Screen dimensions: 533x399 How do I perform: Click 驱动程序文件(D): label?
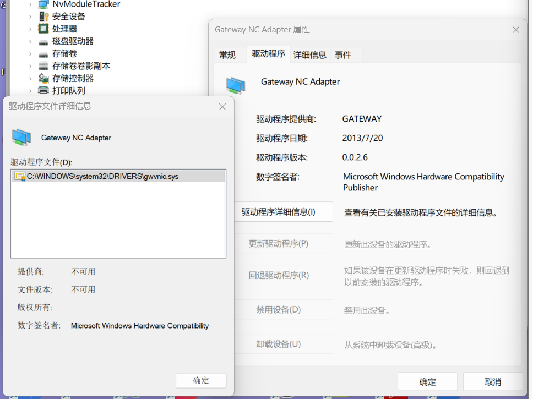tap(41, 162)
